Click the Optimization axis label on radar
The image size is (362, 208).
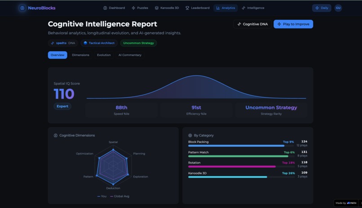coord(84,154)
